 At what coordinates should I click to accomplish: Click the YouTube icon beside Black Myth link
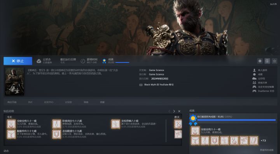click(x=141, y=85)
